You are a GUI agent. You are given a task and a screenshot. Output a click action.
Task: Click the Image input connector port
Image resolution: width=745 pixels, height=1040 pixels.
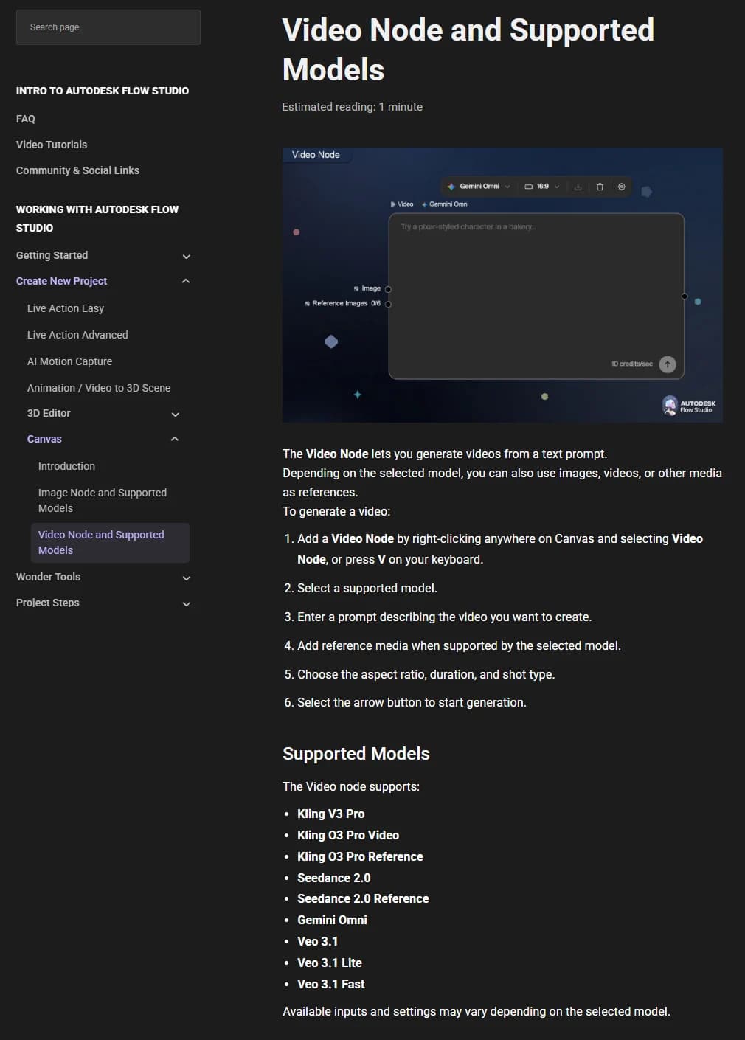[x=388, y=289]
